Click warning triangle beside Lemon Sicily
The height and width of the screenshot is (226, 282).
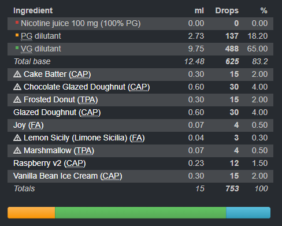coord(17,138)
